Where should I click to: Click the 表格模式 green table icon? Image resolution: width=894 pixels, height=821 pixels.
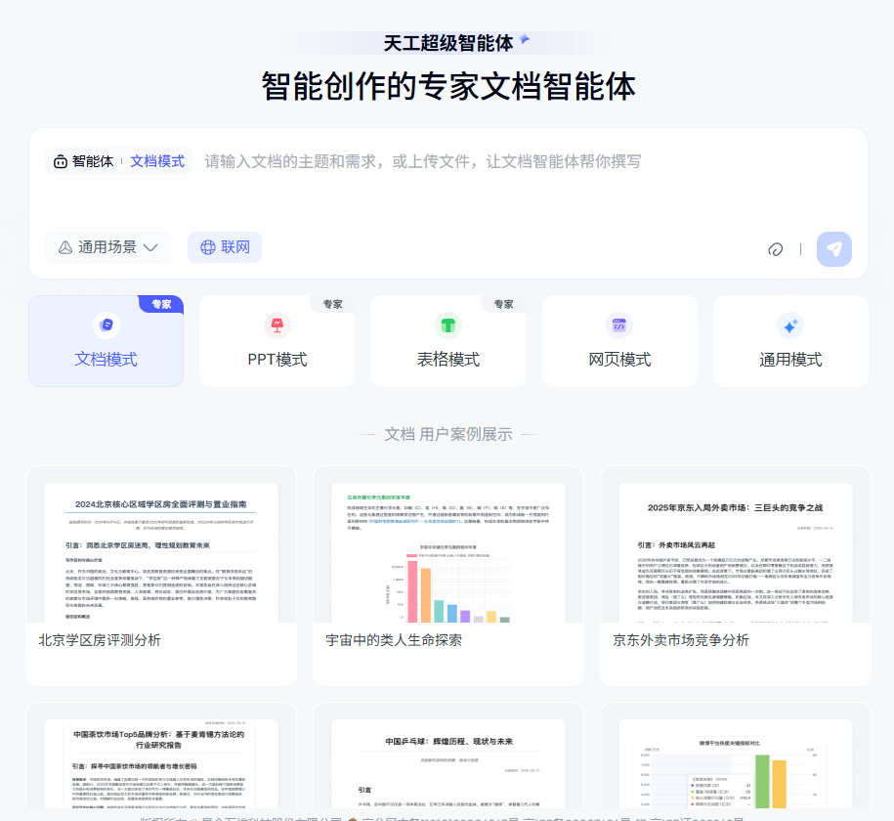(x=448, y=325)
